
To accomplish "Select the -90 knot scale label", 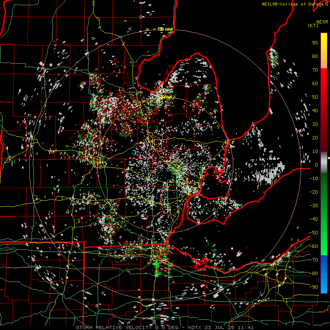I will pyautogui.click(x=313, y=287).
